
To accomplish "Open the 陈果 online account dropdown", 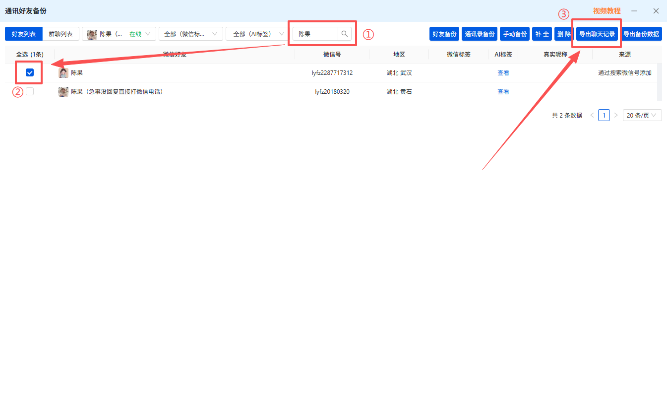I will [x=119, y=34].
